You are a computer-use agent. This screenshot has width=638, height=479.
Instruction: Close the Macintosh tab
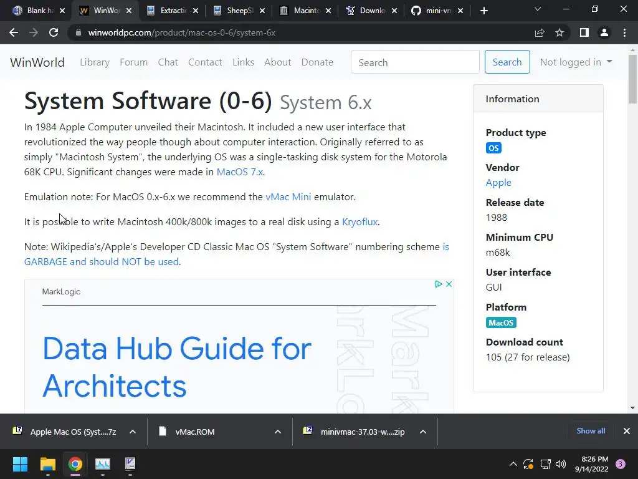point(329,11)
